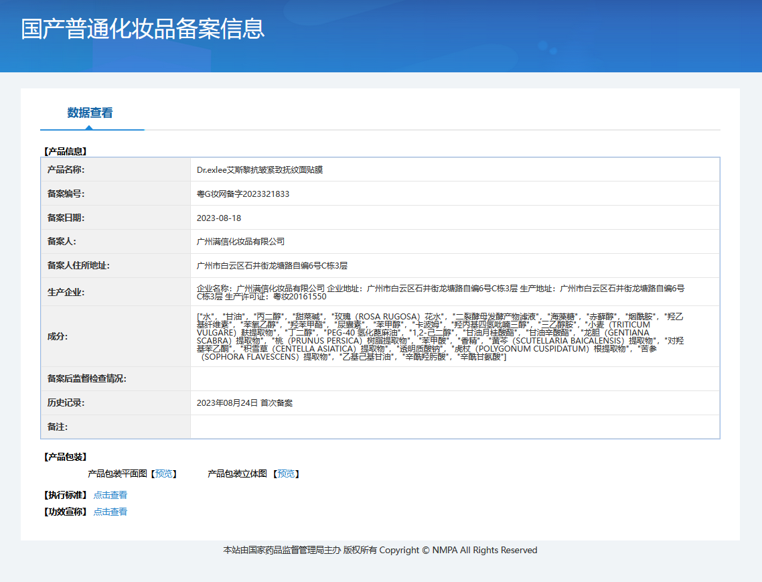Click address 广州市白云区石井街龙塘路自编6号C栋3层
762x582 pixels.
272,265
